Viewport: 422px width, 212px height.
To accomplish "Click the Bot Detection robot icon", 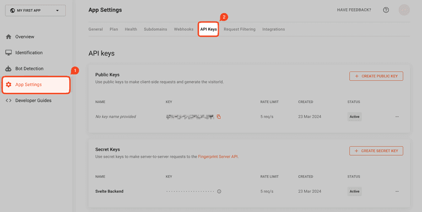I will [x=9, y=69].
